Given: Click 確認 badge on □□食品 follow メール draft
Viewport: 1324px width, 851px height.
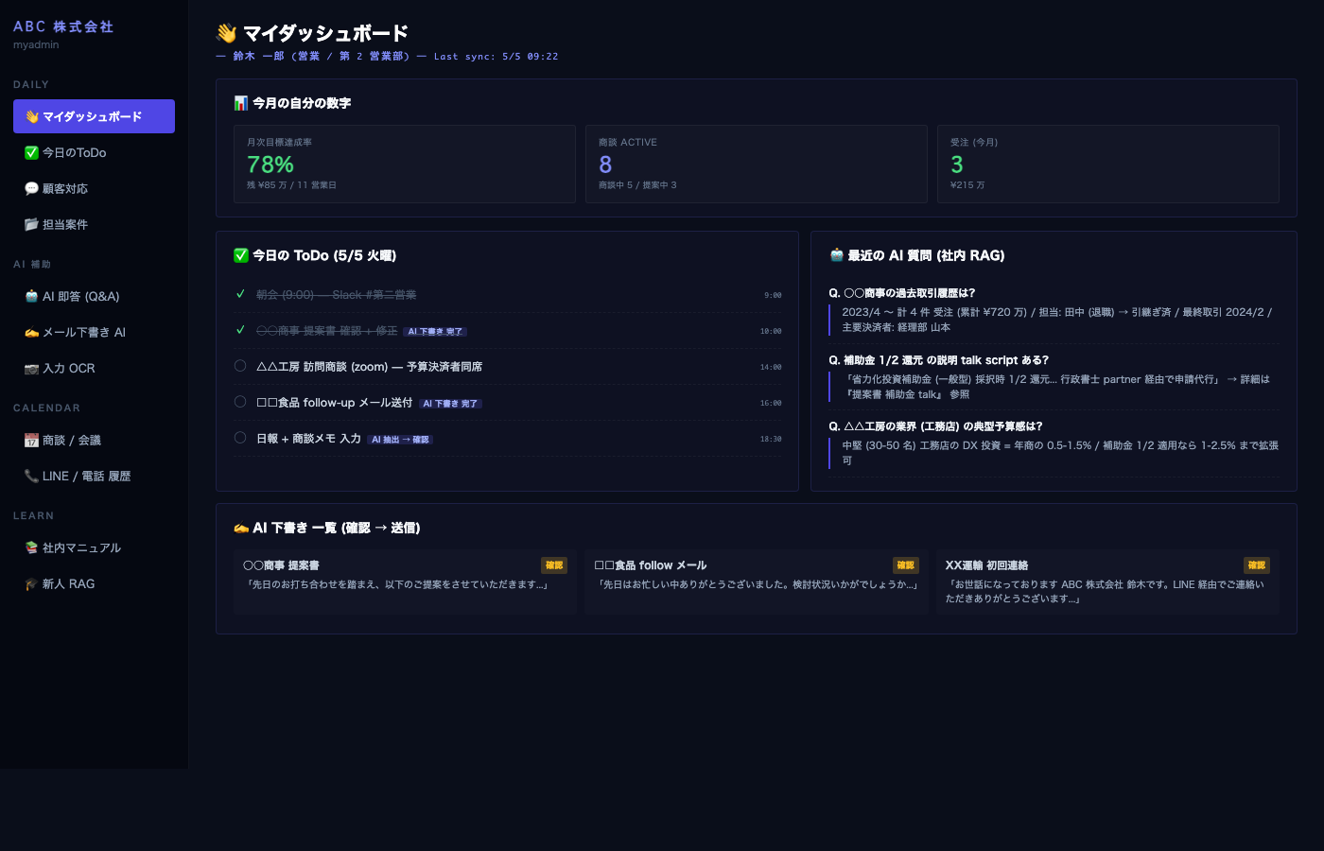Looking at the screenshot, I should coord(906,565).
